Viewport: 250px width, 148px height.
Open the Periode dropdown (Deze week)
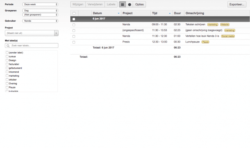tap(40, 4)
